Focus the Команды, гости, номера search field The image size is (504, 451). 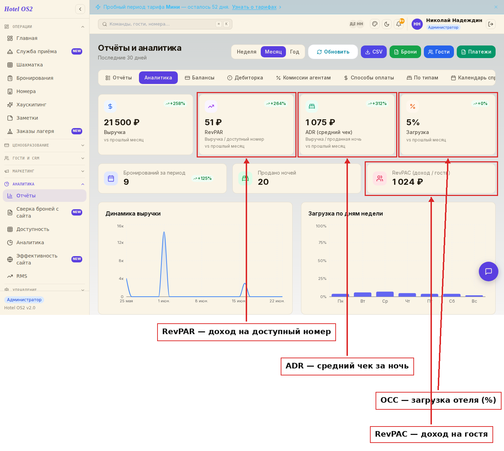pos(165,24)
